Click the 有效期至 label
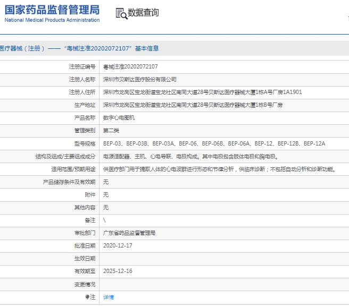The height and width of the screenshot is (307, 349). pos(85,271)
